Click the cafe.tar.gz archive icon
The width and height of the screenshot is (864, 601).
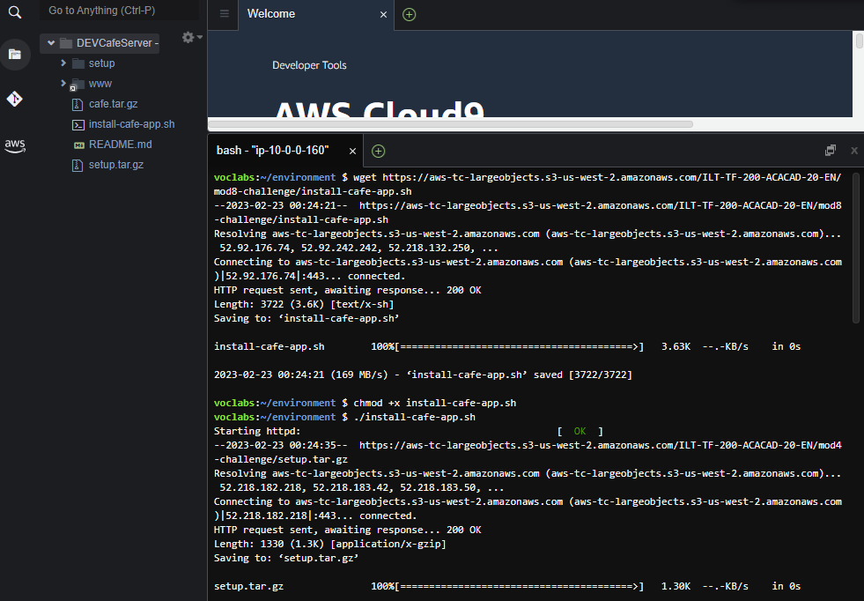(x=78, y=104)
